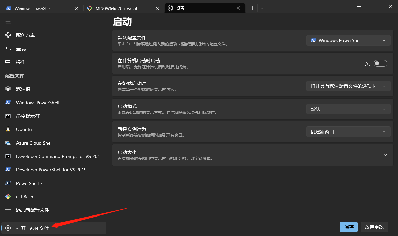Click the Ubuntu penguin icon
The image size is (398, 236).
tap(8, 129)
